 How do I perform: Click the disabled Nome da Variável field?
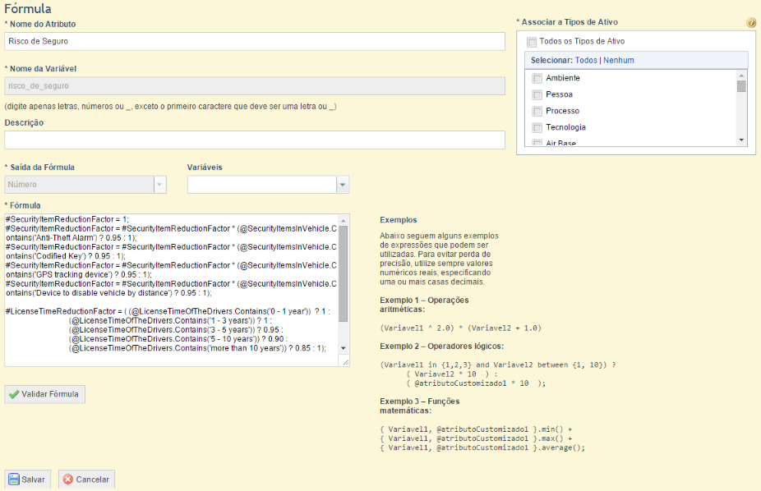(255, 86)
